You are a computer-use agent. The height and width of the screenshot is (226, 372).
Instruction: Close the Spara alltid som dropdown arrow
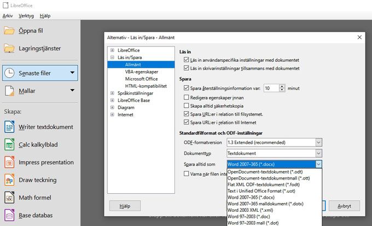(x=318, y=164)
